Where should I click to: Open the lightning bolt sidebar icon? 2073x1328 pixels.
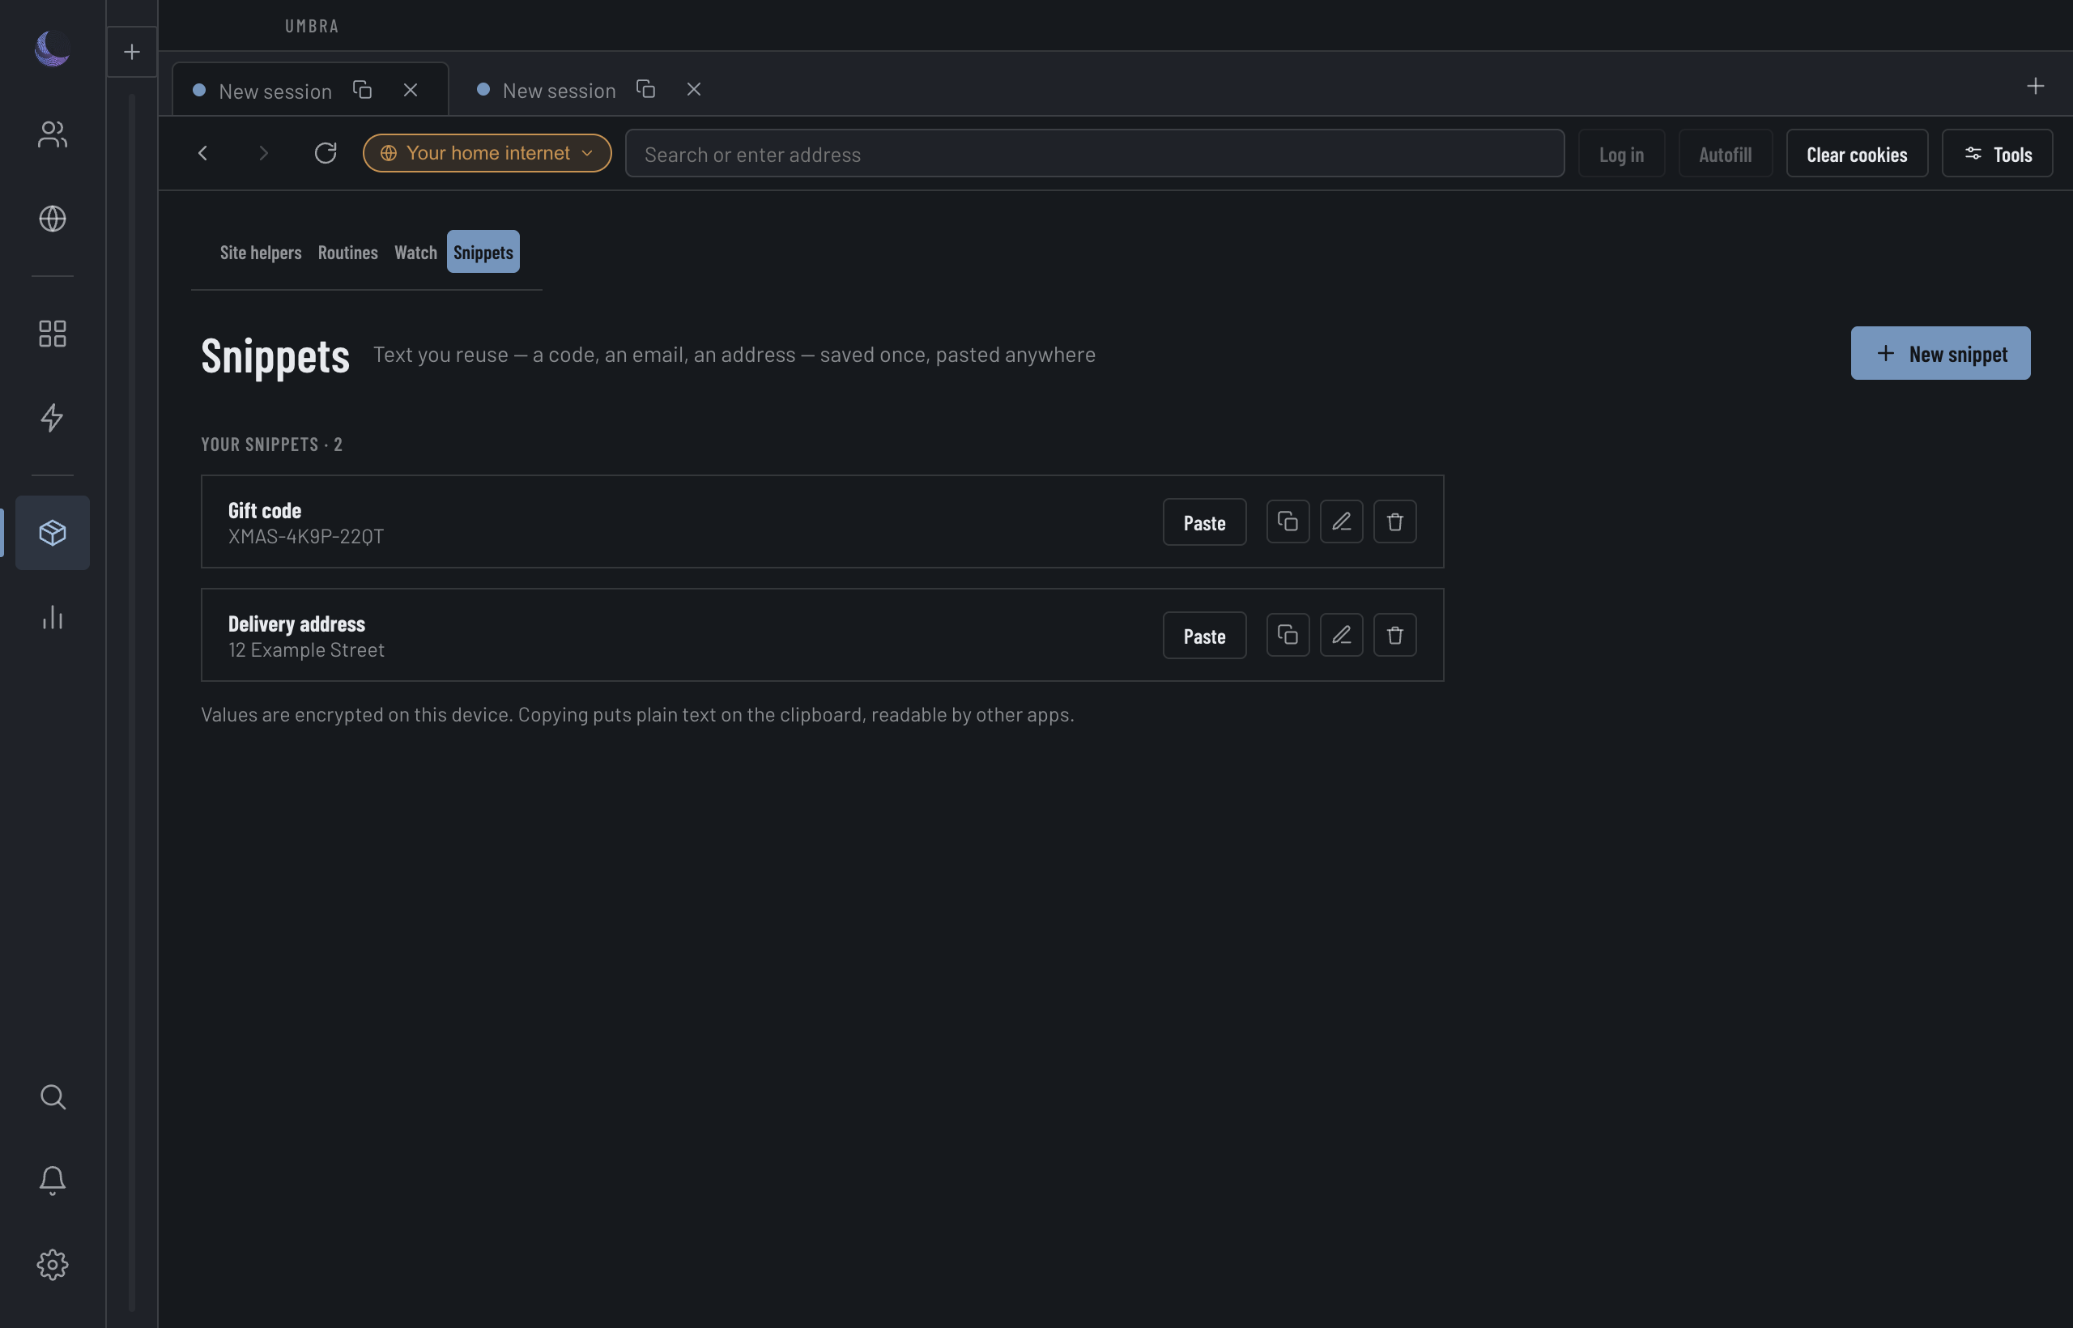[x=53, y=418]
